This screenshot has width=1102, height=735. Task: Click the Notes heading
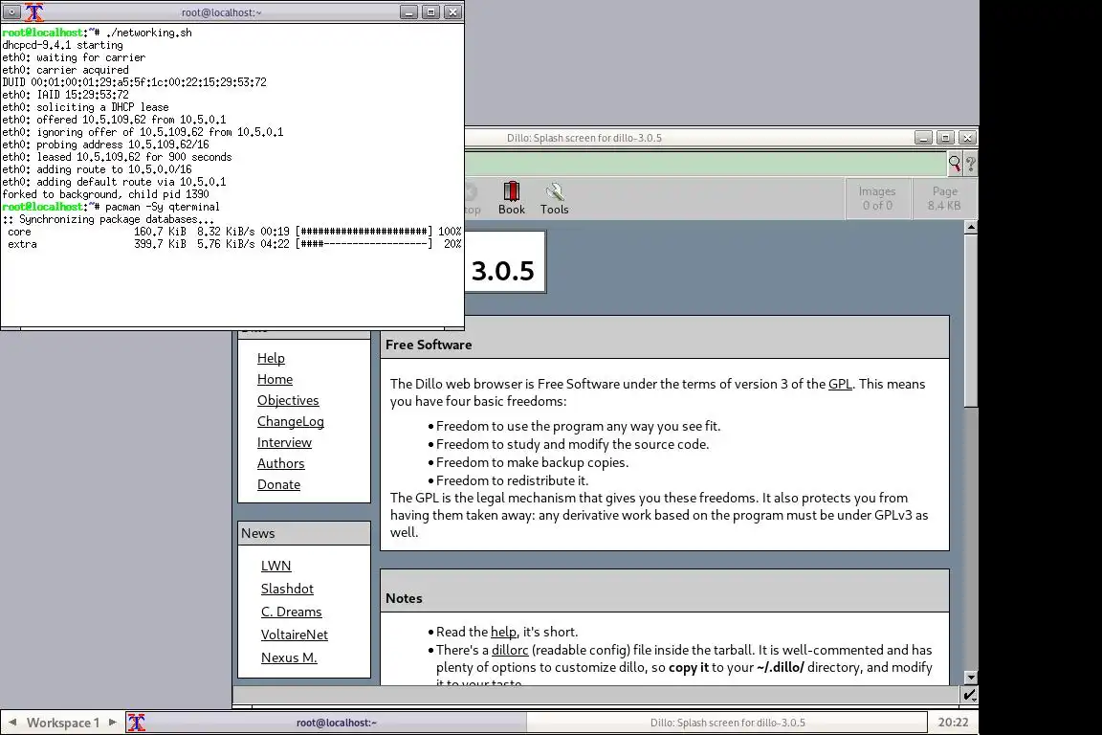(x=404, y=598)
